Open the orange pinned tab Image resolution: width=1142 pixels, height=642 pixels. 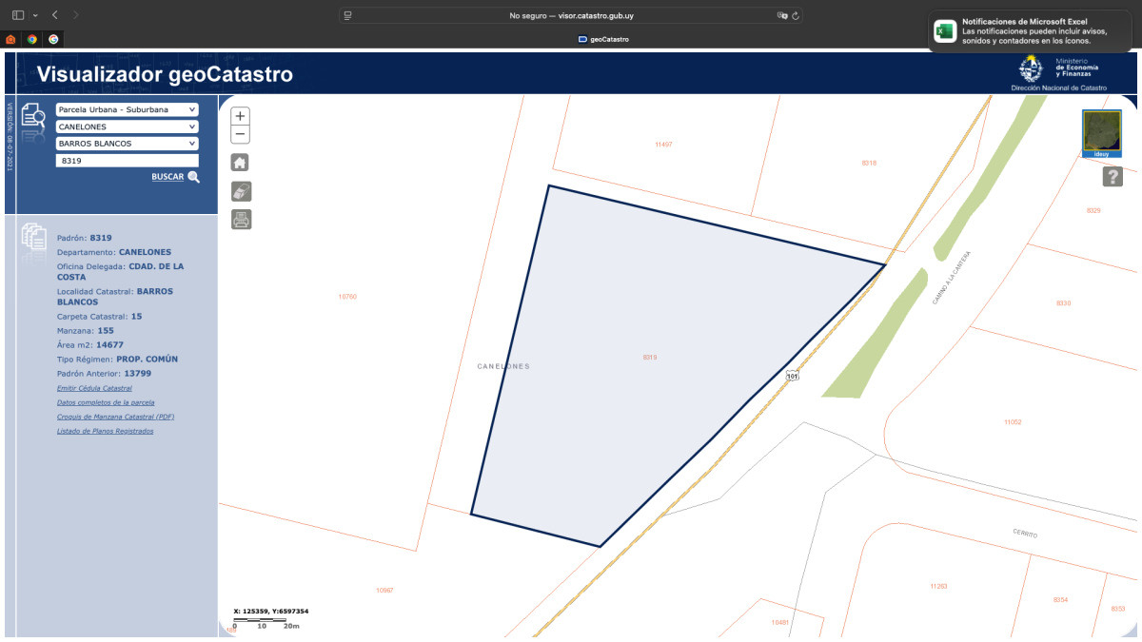[10, 39]
